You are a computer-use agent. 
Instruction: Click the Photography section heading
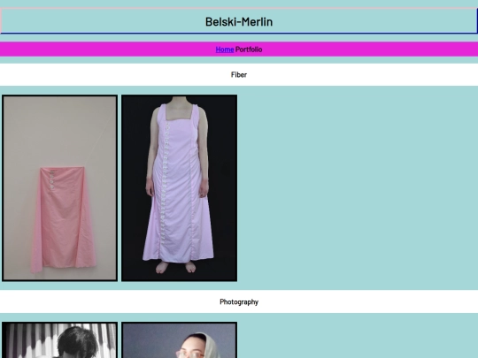[239, 302]
